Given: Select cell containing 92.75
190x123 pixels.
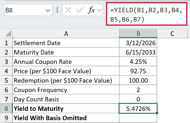Looking at the screenshot, I should pyautogui.click(x=138, y=71).
